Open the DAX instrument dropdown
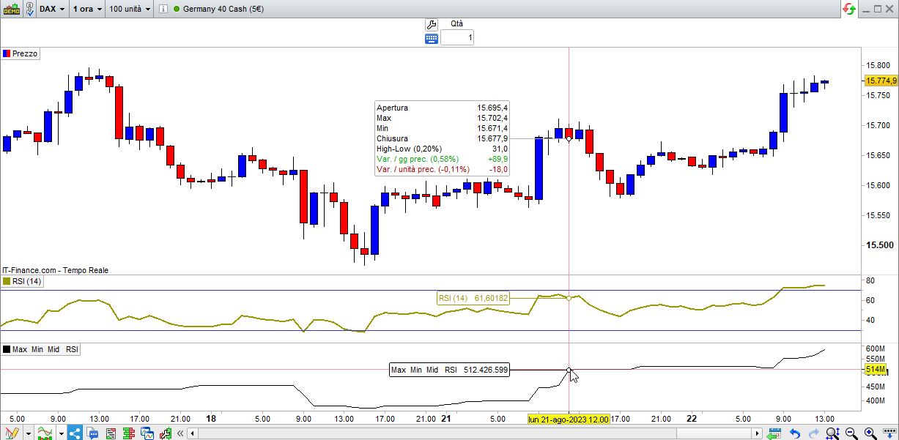The image size is (899, 440). click(51, 10)
